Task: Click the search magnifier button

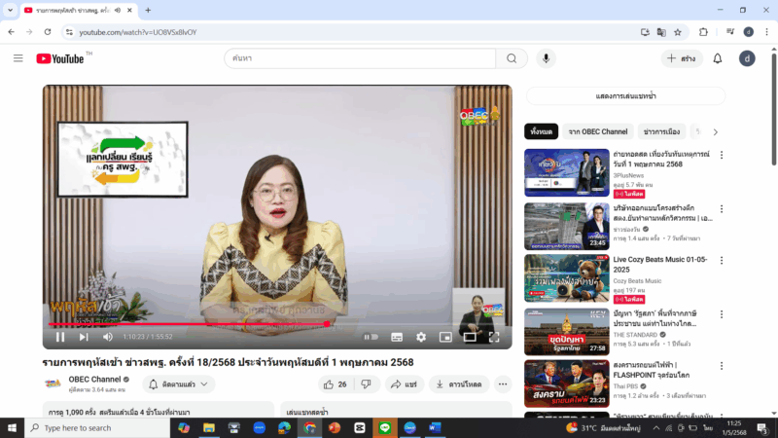Action: click(x=512, y=58)
